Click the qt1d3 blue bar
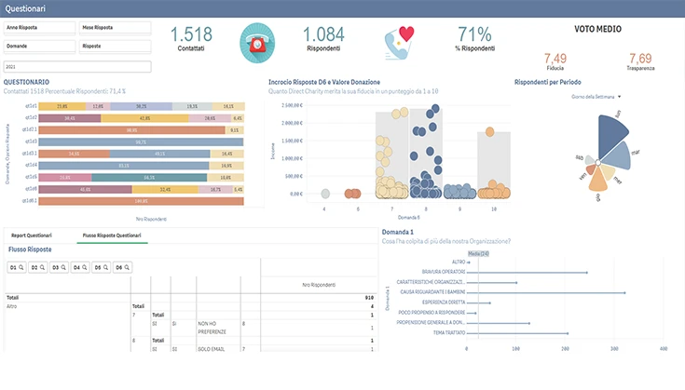Screen dimensions: 685x390 click(141, 141)
